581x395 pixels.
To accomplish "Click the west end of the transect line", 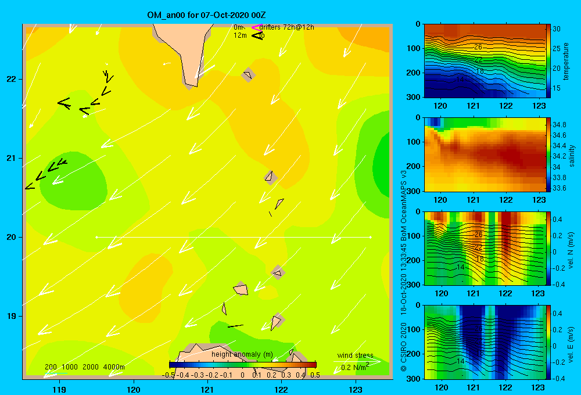I will point(96,237).
